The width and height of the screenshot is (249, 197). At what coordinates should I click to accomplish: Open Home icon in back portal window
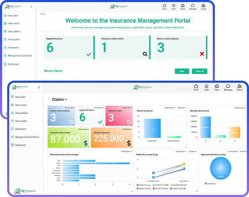164,7
